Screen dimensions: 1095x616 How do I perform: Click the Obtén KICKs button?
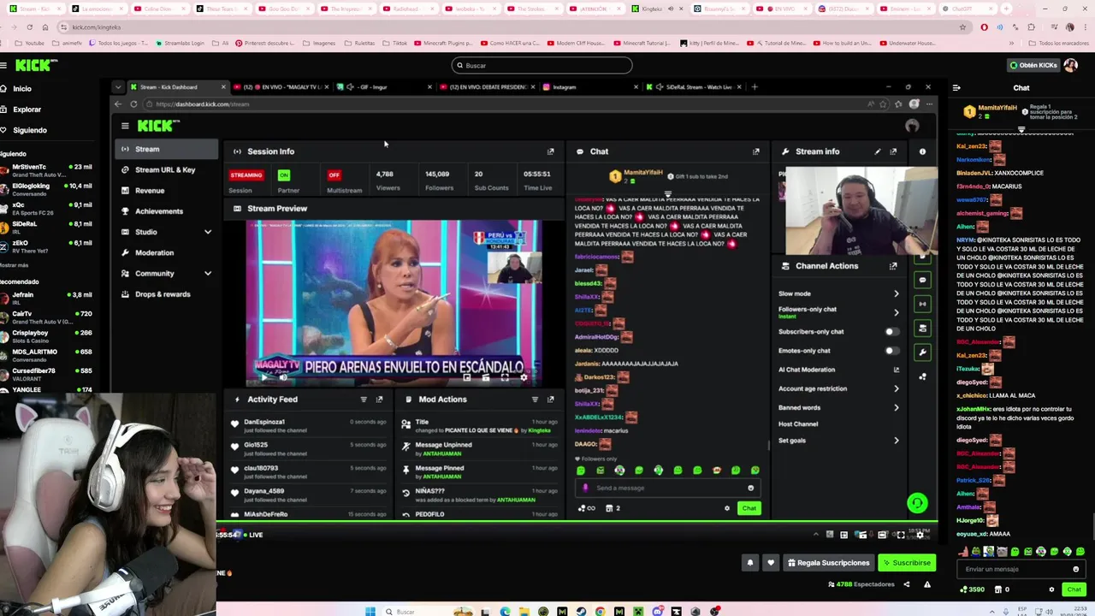1033,65
